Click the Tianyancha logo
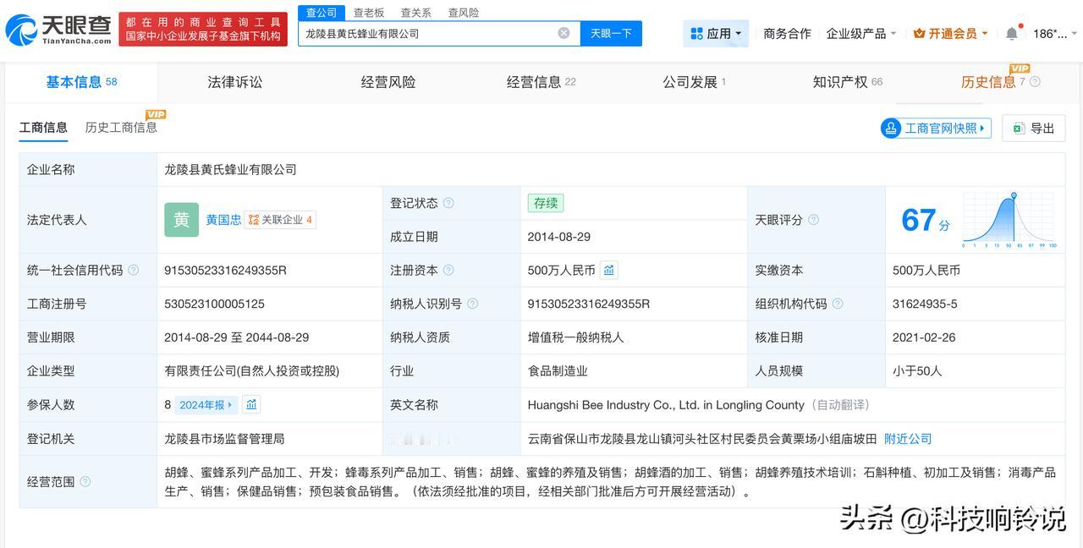The width and height of the screenshot is (1083, 548). click(x=51, y=30)
